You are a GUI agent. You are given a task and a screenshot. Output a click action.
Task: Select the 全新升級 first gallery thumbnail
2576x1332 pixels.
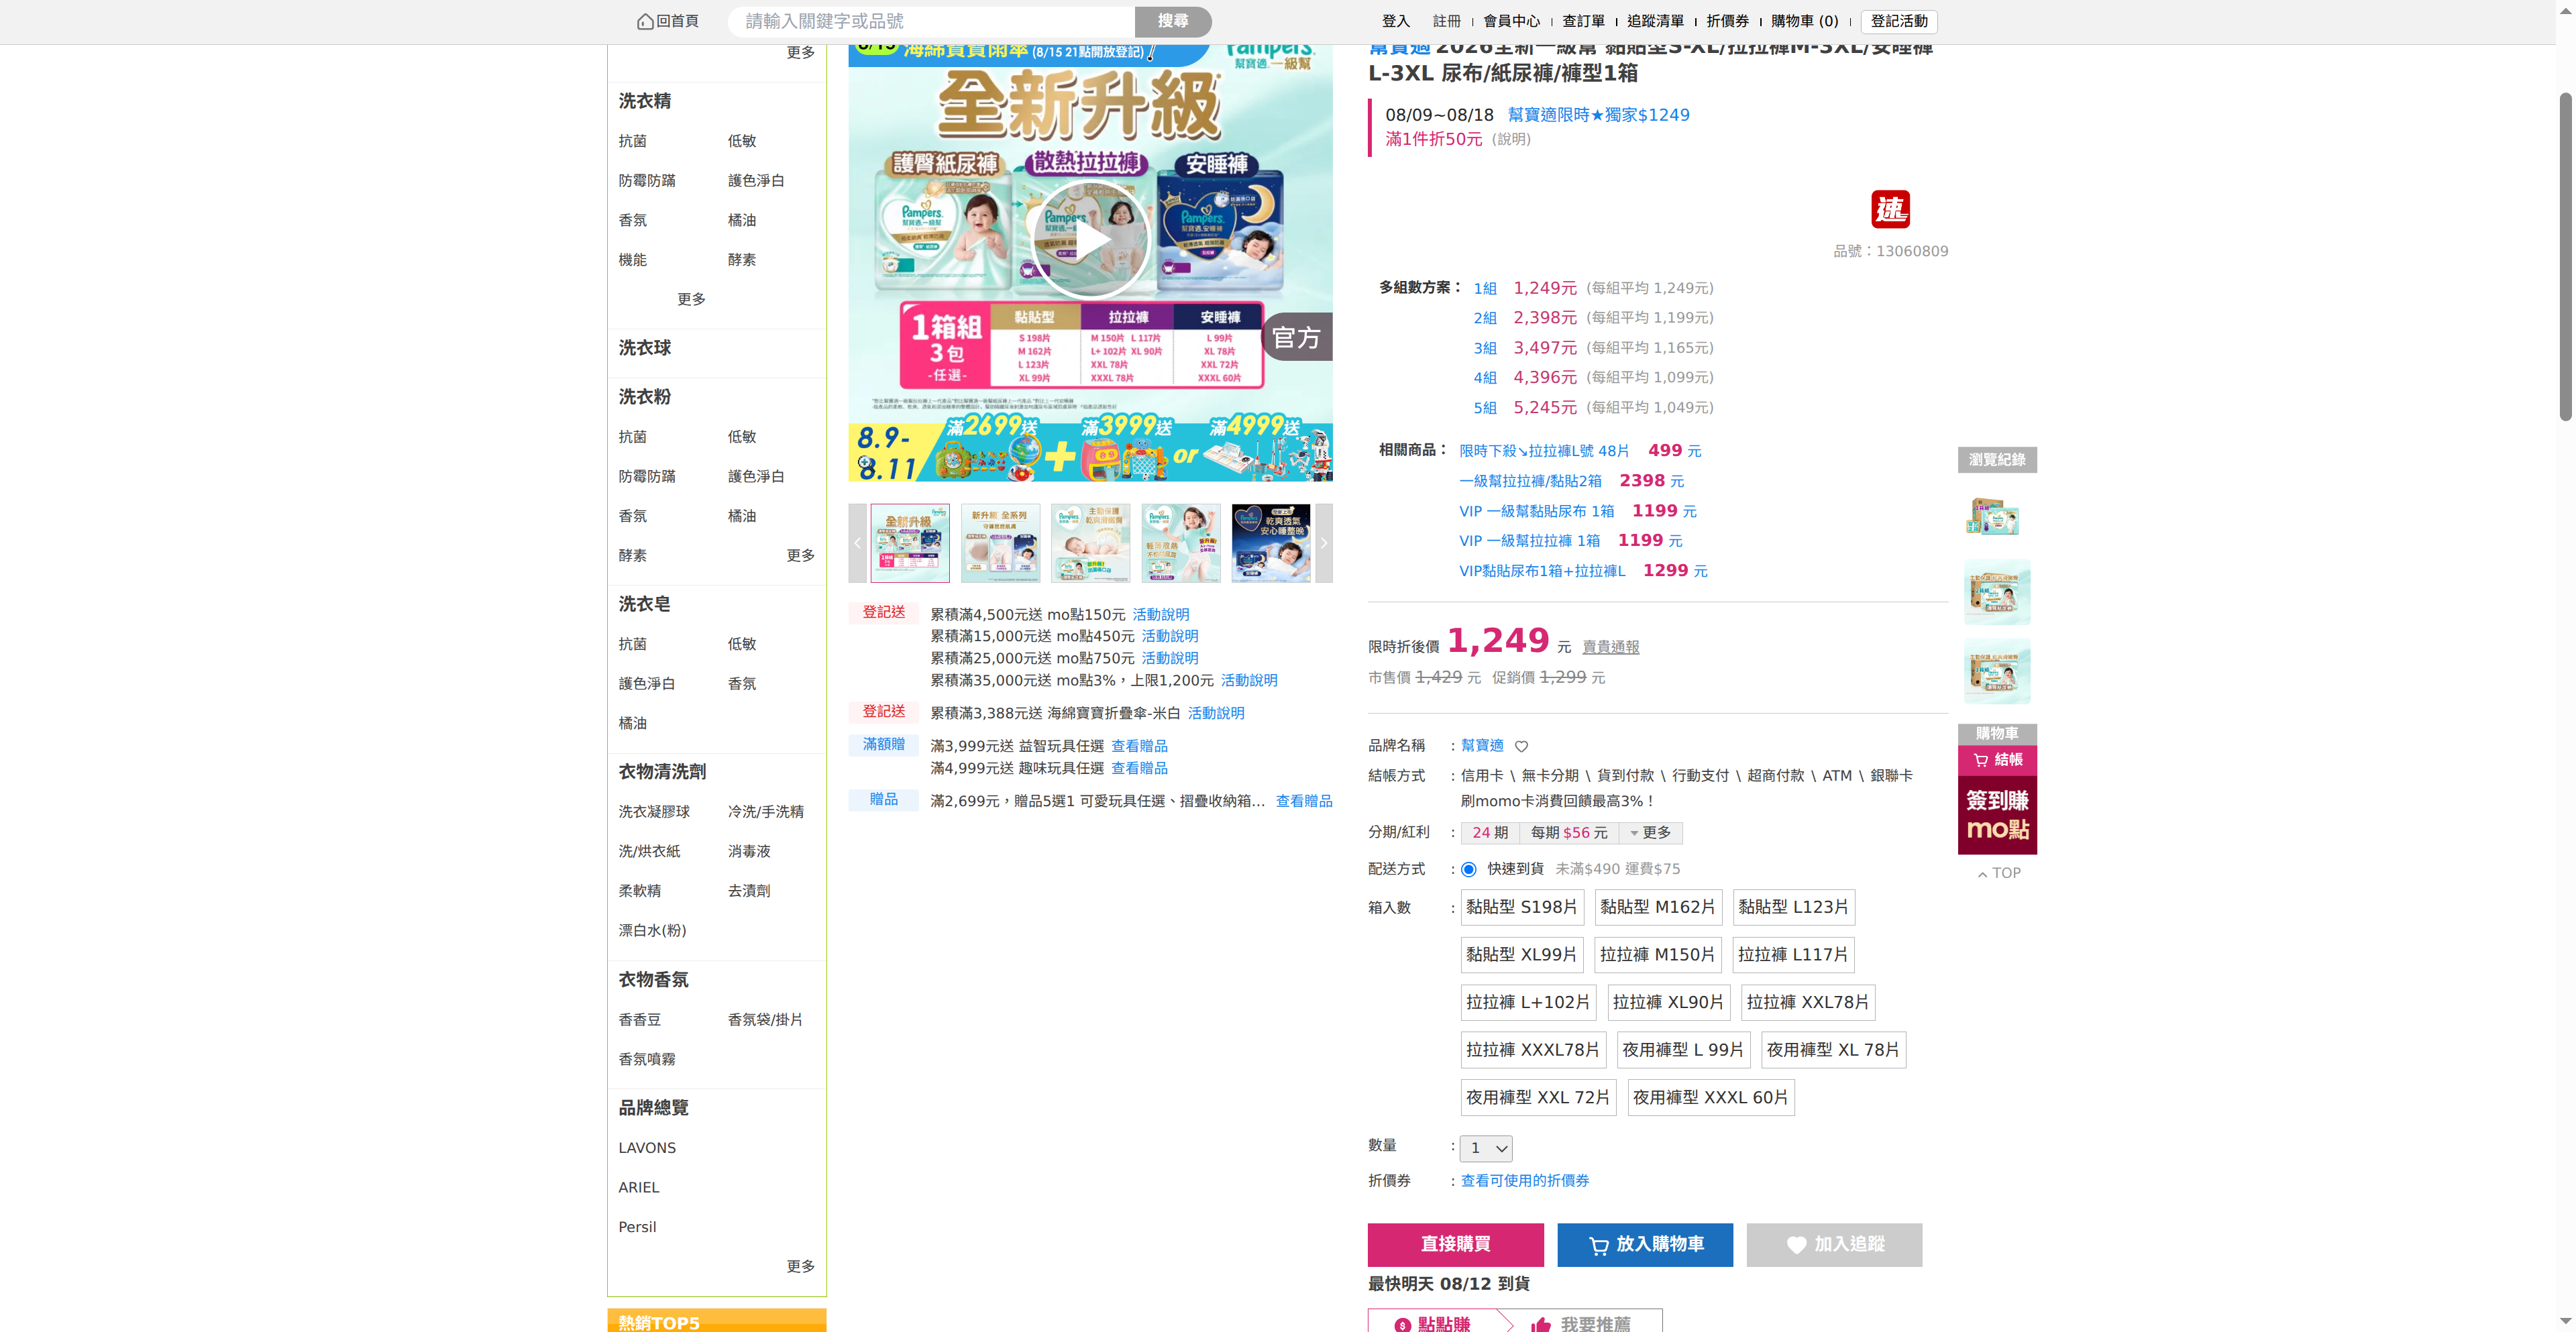click(x=910, y=543)
